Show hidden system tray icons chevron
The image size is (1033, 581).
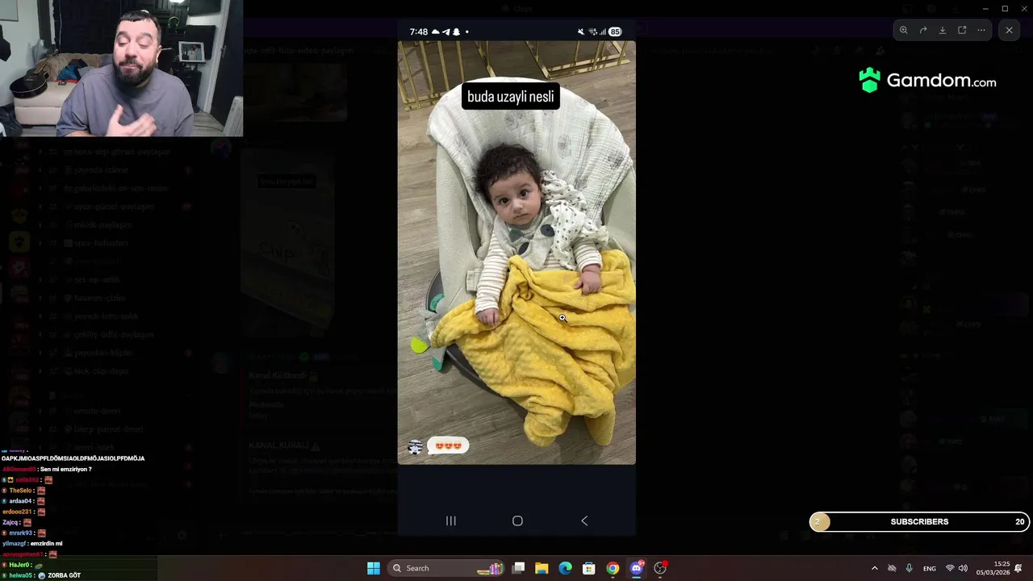point(874,568)
